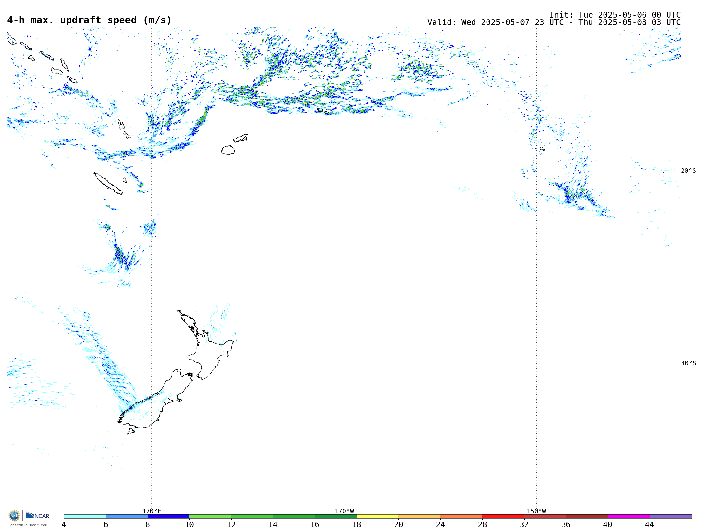The image size is (702, 529).
Task: Pick the dark blue 8–10 colorbar segment
Action: coord(168,517)
